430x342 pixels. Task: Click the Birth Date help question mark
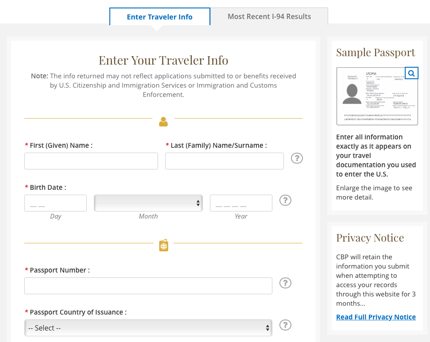coord(286,200)
